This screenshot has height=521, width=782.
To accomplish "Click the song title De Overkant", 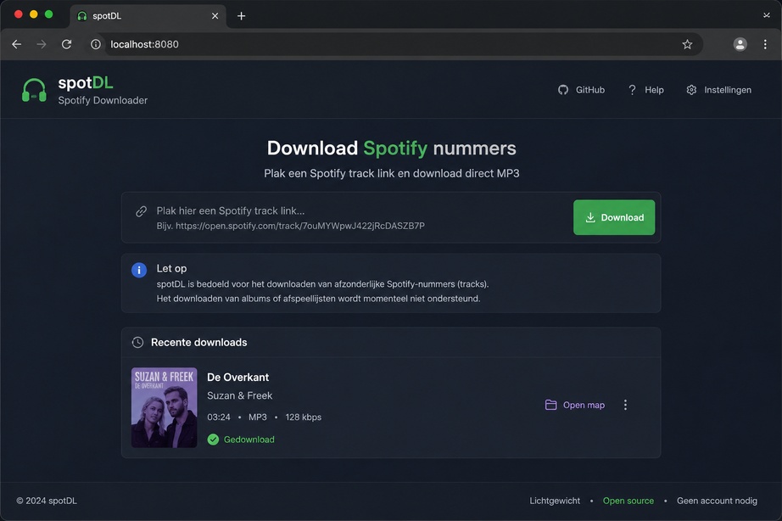I will coord(237,378).
